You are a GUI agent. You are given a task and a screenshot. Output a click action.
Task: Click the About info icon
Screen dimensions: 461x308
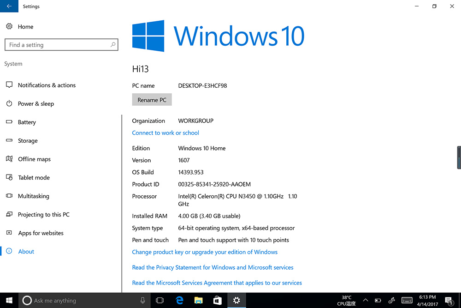(x=9, y=251)
